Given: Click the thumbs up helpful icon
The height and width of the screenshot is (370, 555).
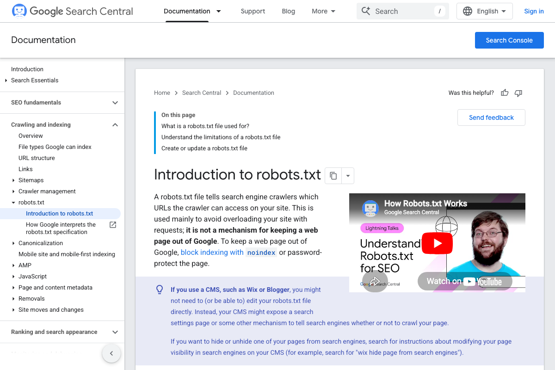Looking at the screenshot, I should pos(505,93).
